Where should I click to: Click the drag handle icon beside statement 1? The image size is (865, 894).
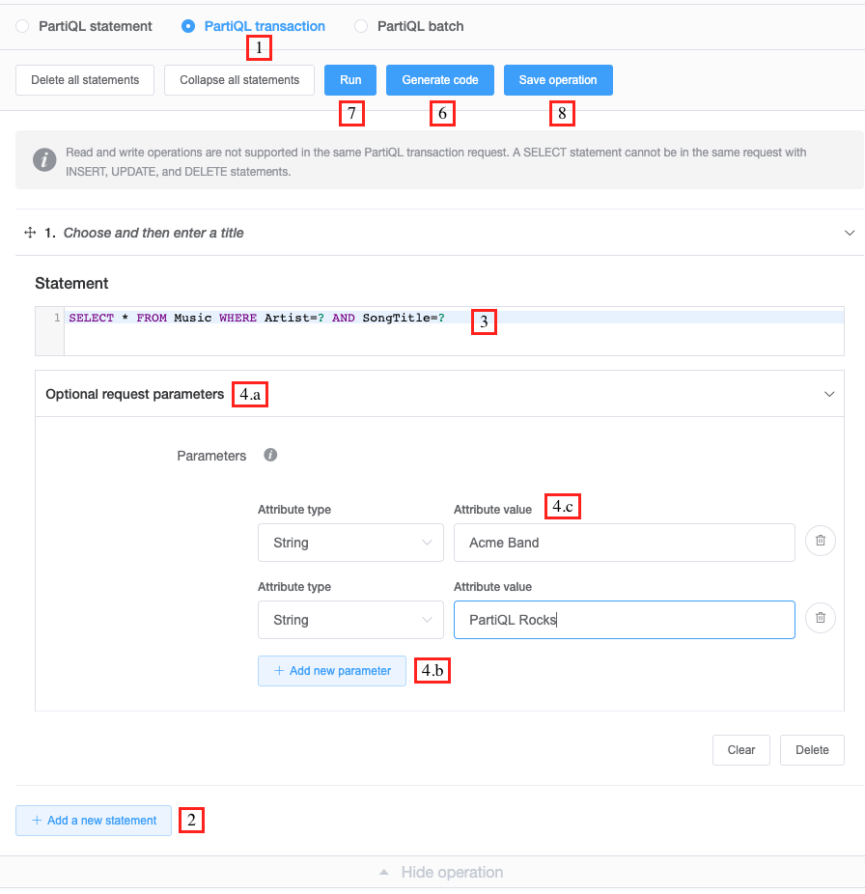point(30,233)
